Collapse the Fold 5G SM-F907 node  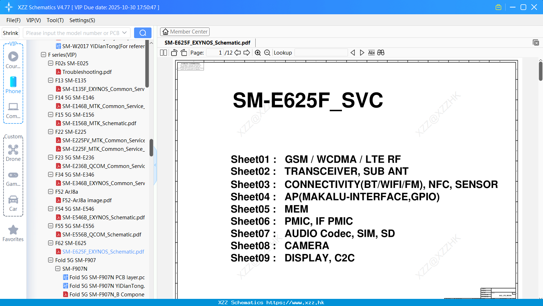tap(51, 260)
